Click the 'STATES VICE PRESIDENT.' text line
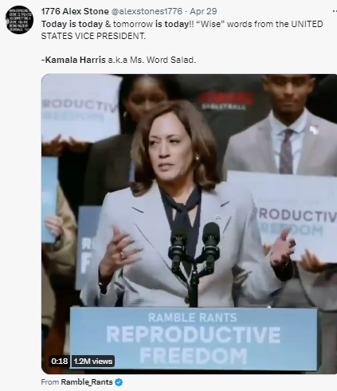Image resolution: width=337 pixels, height=391 pixels. 93,36
